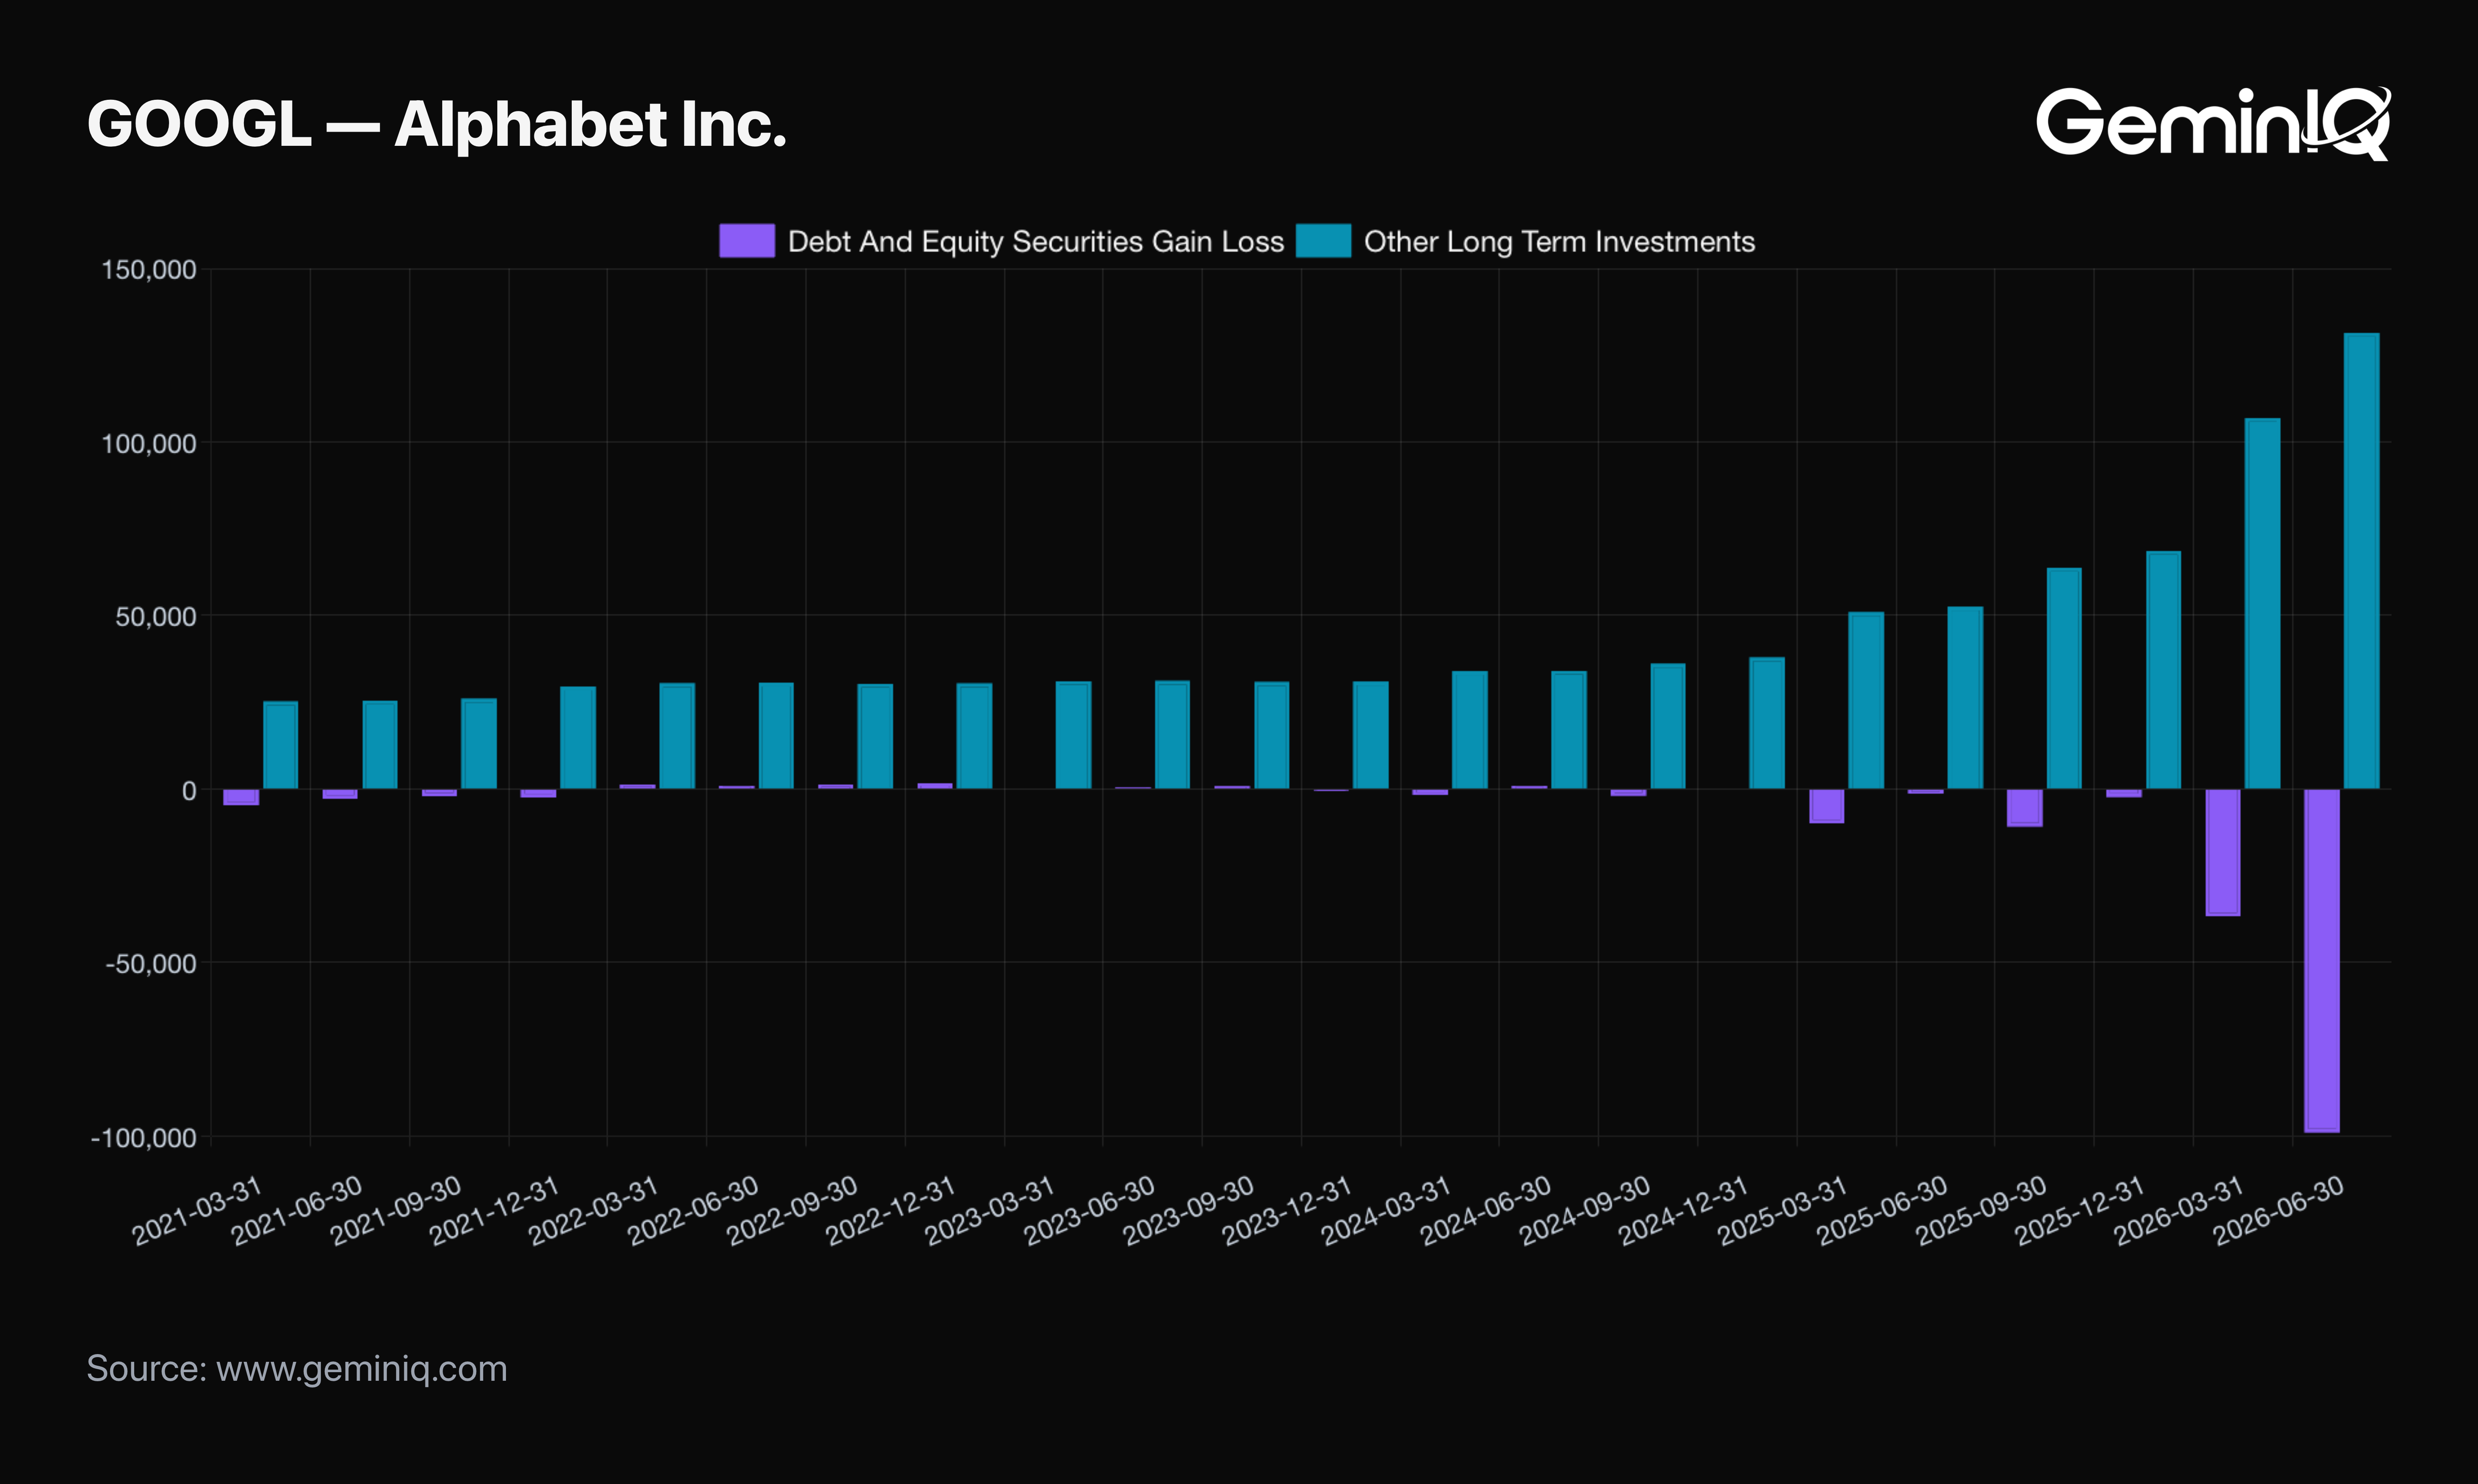Click the 2024-12-31 date label
2478x1484 pixels.
[1684, 1210]
